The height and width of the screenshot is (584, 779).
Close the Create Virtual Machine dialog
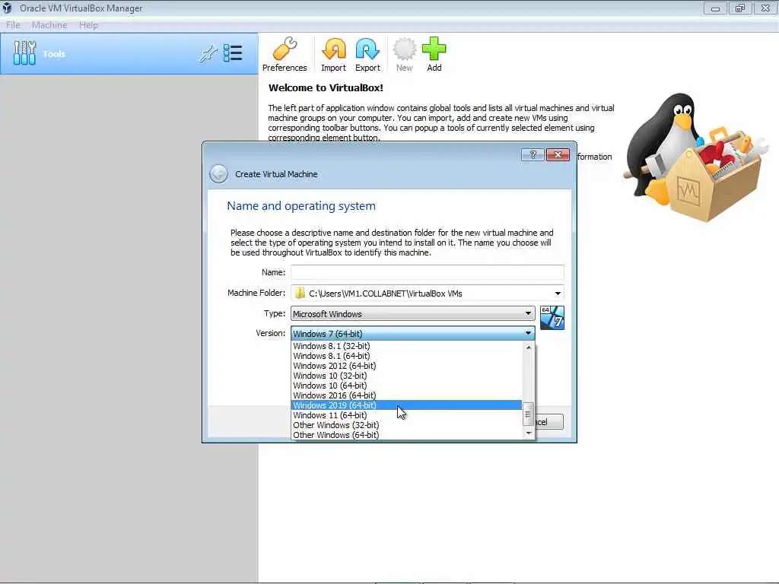click(558, 155)
